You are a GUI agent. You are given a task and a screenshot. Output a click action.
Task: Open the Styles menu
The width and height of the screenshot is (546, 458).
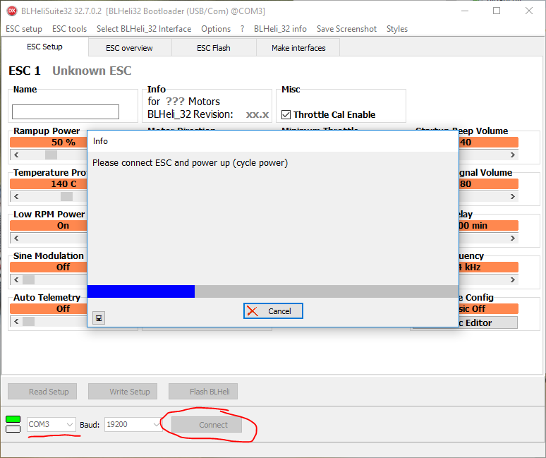coord(397,29)
